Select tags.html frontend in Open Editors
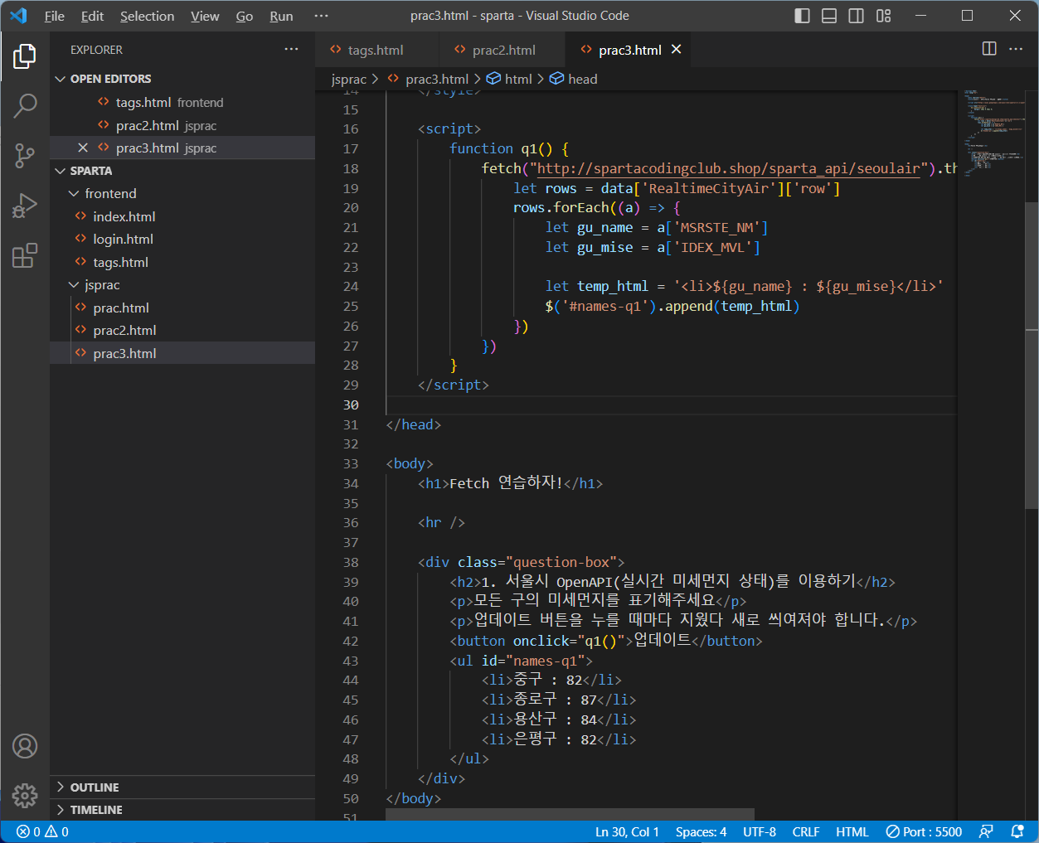The height and width of the screenshot is (843, 1039). pos(183,102)
